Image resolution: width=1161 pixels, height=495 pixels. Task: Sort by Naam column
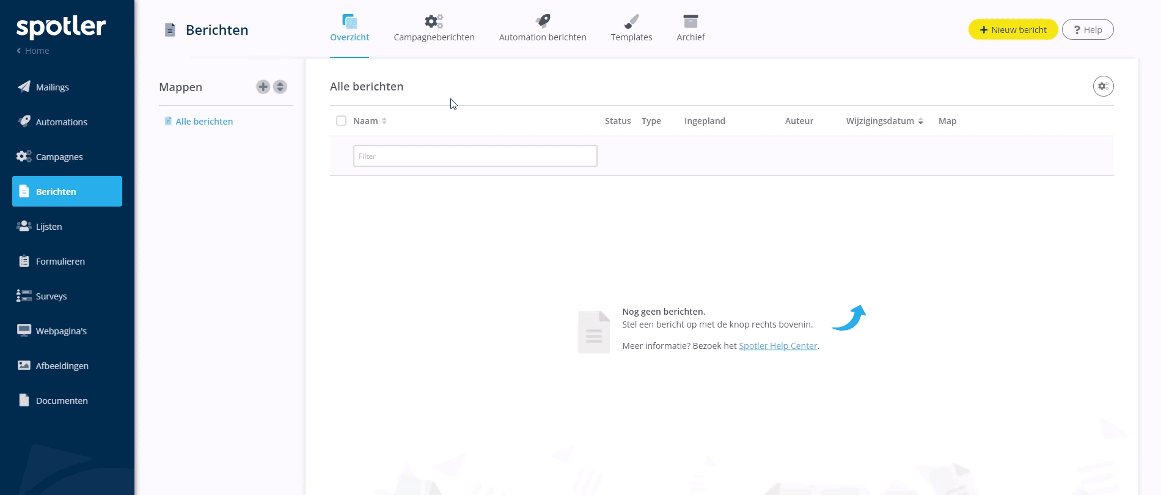pyautogui.click(x=370, y=121)
